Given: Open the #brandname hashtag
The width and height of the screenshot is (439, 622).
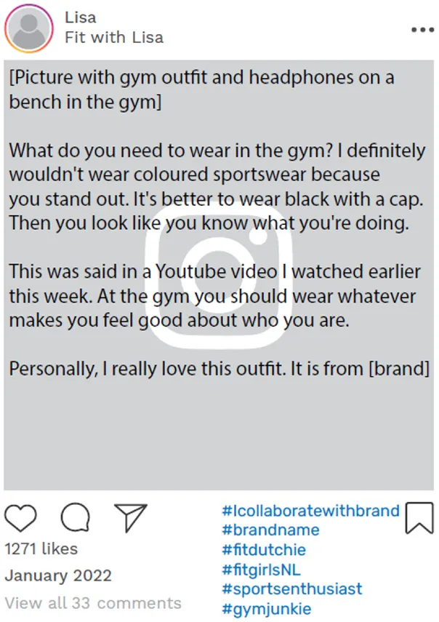Looking at the screenshot, I should (x=270, y=530).
